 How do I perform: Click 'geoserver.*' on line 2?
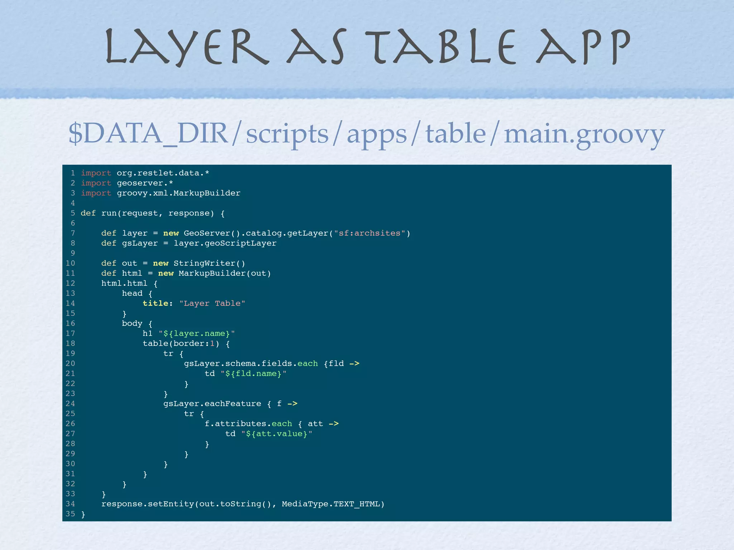point(145,183)
